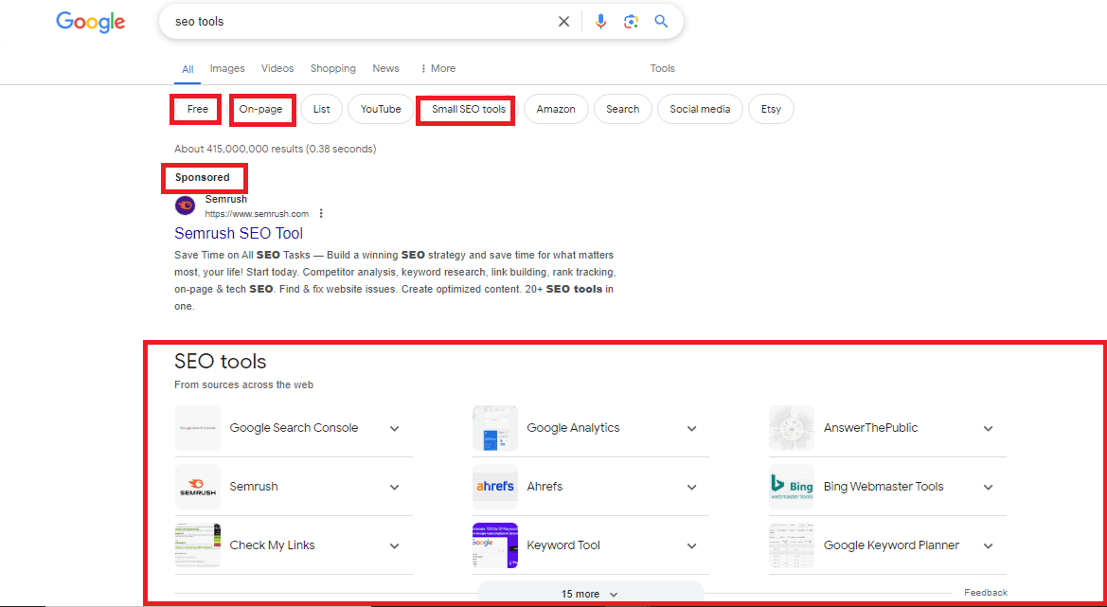The height and width of the screenshot is (607, 1107).
Task: Click the Google Search Console thumbnail
Action: tap(198, 428)
